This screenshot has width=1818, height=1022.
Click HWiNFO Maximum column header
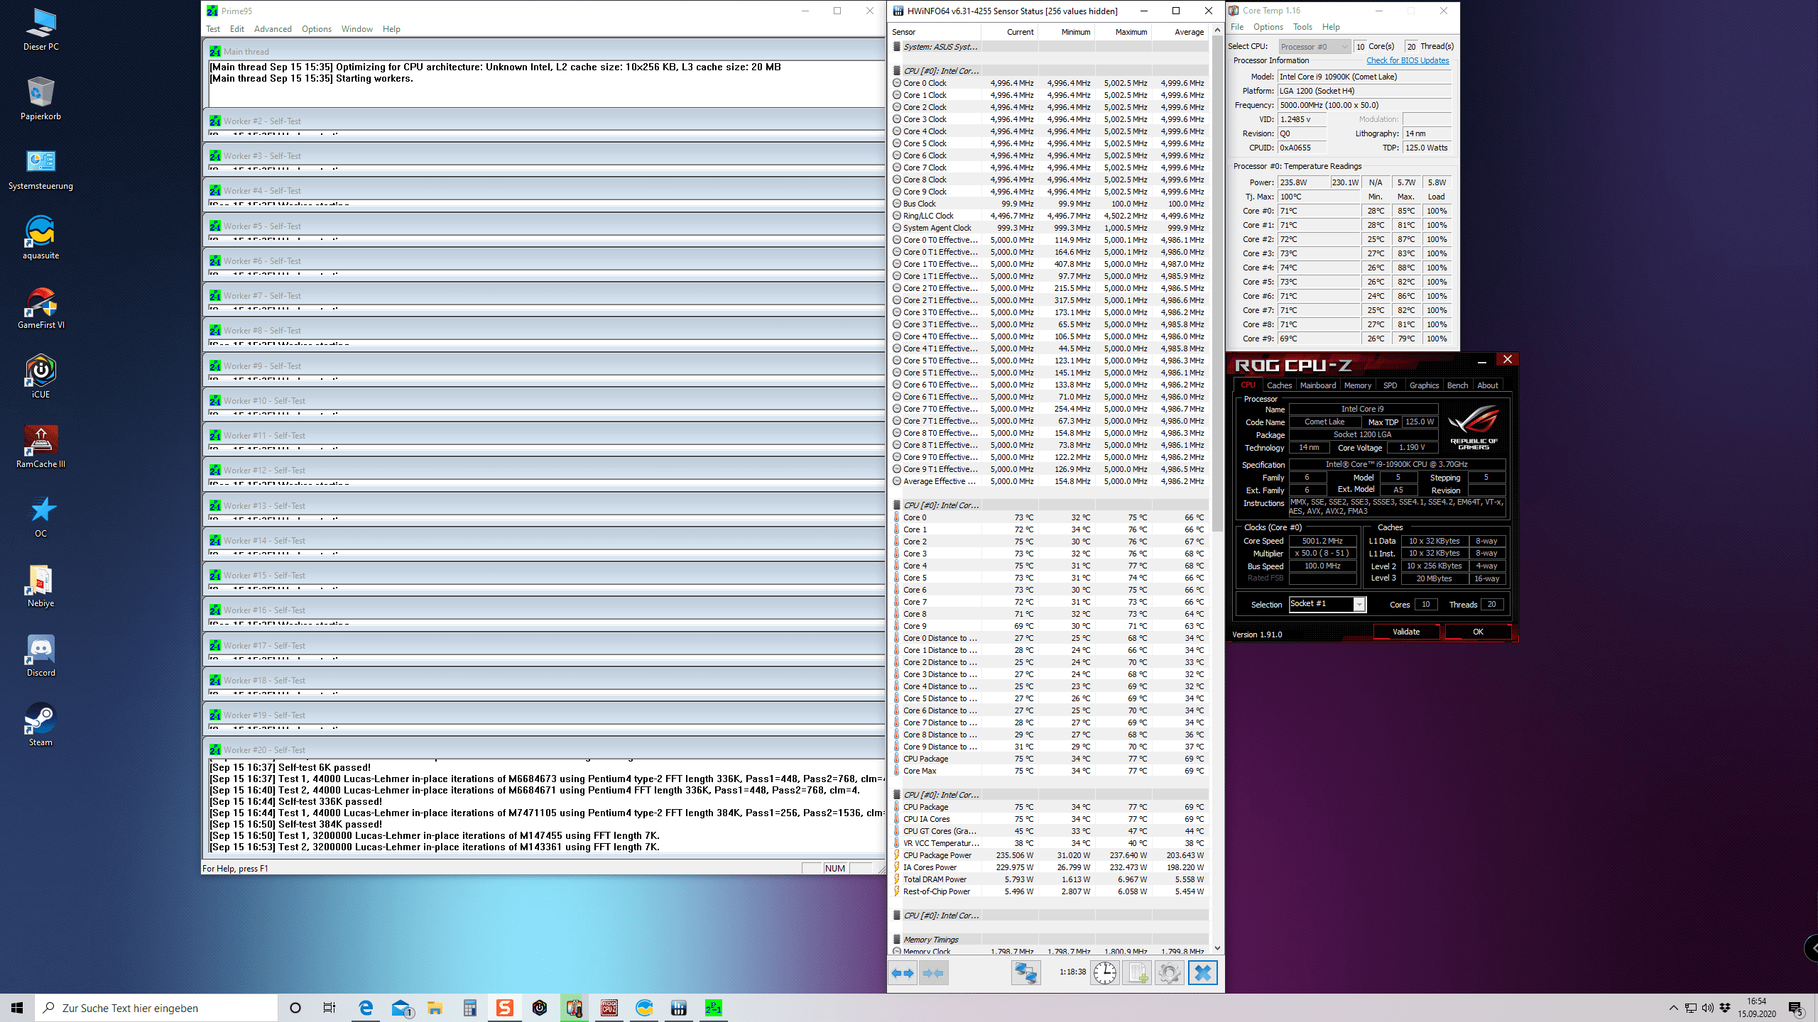(1123, 32)
